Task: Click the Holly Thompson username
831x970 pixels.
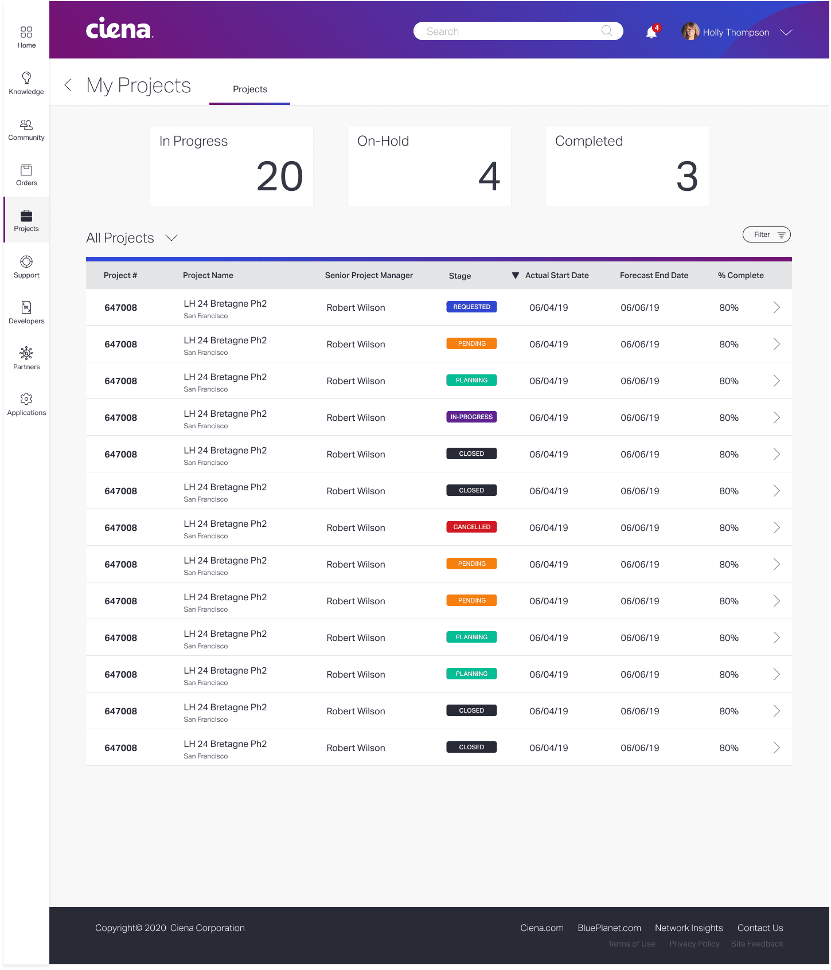Action: pyautogui.click(x=736, y=33)
